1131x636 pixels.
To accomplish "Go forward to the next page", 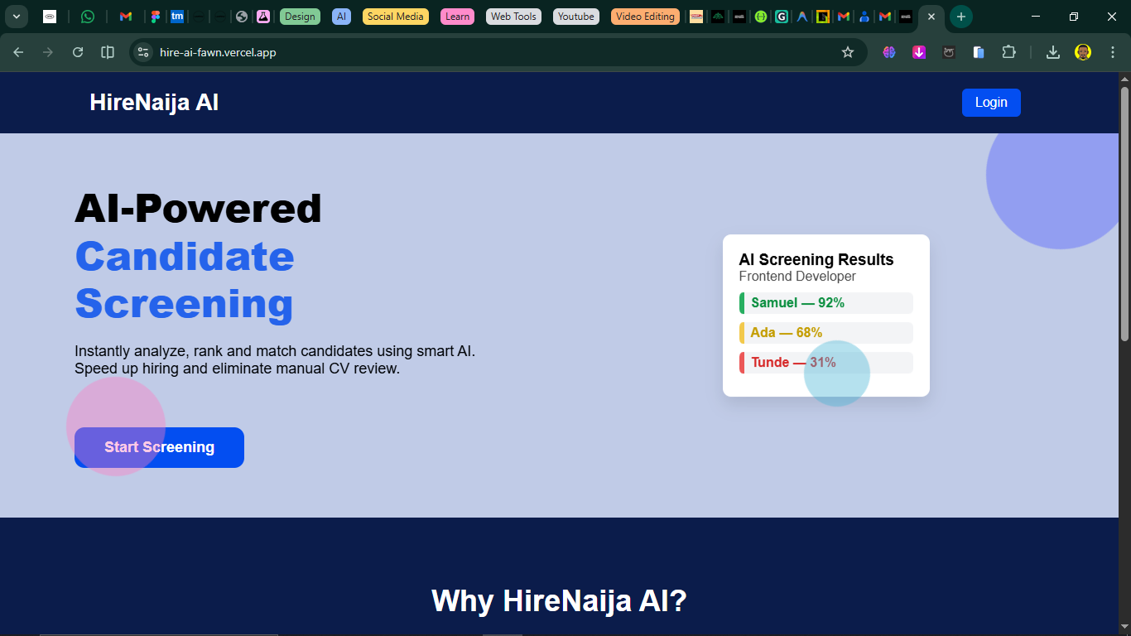I will 48,52.
